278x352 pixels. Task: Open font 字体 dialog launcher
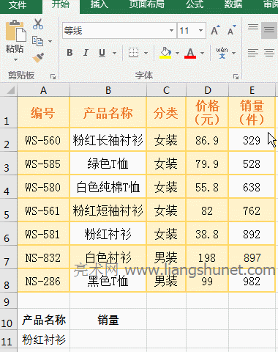point(236,77)
